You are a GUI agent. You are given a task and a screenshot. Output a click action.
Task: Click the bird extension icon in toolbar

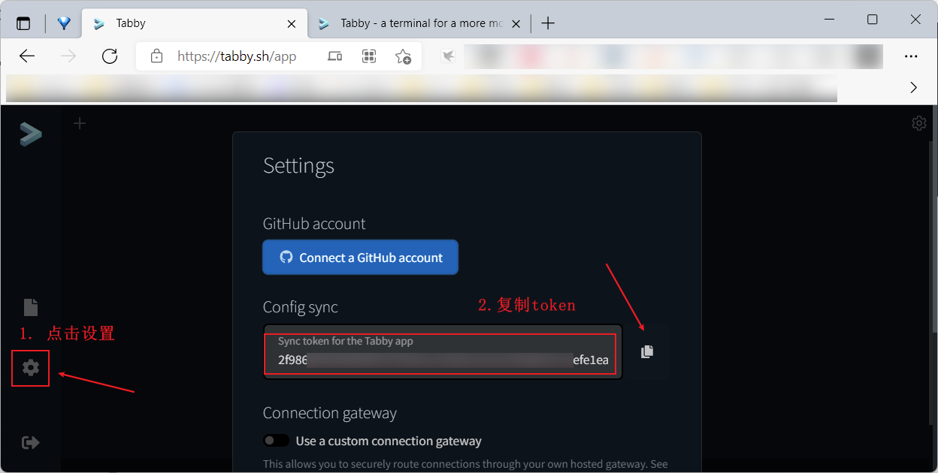448,56
